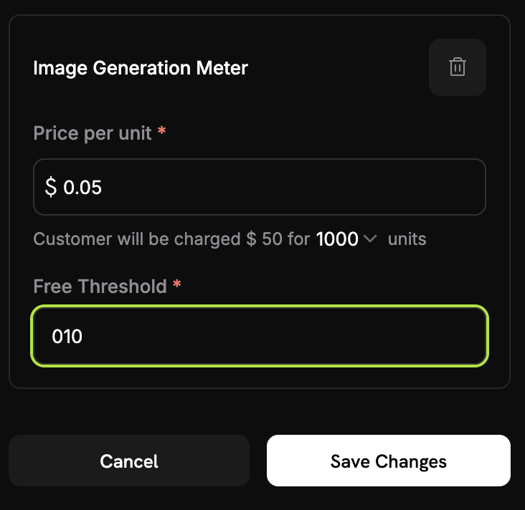
Task: Click Cancel to discard meter edits
Action: click(x=129, y=461)
